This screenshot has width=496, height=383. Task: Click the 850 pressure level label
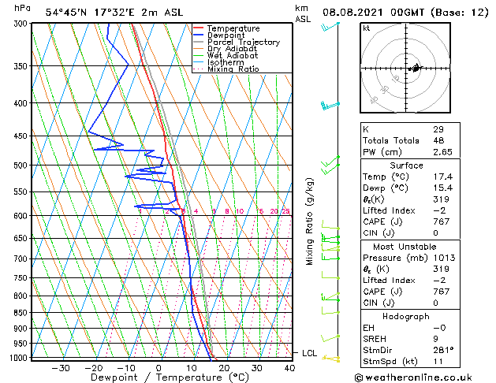[x=22, y=313]
